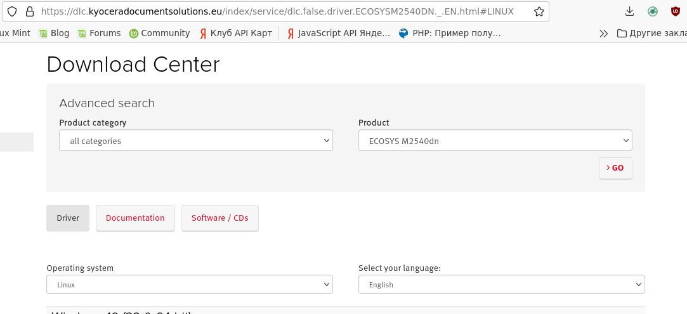687x314 pixels.
Task: Open the Product category dropdown
Action: (x=196, y=141)
